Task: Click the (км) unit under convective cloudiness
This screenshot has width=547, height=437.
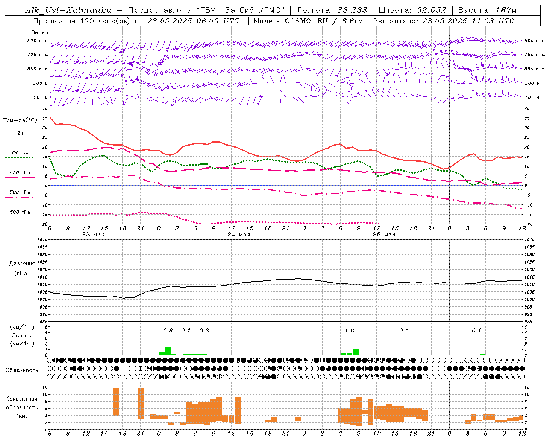Action: coord(22,416)
